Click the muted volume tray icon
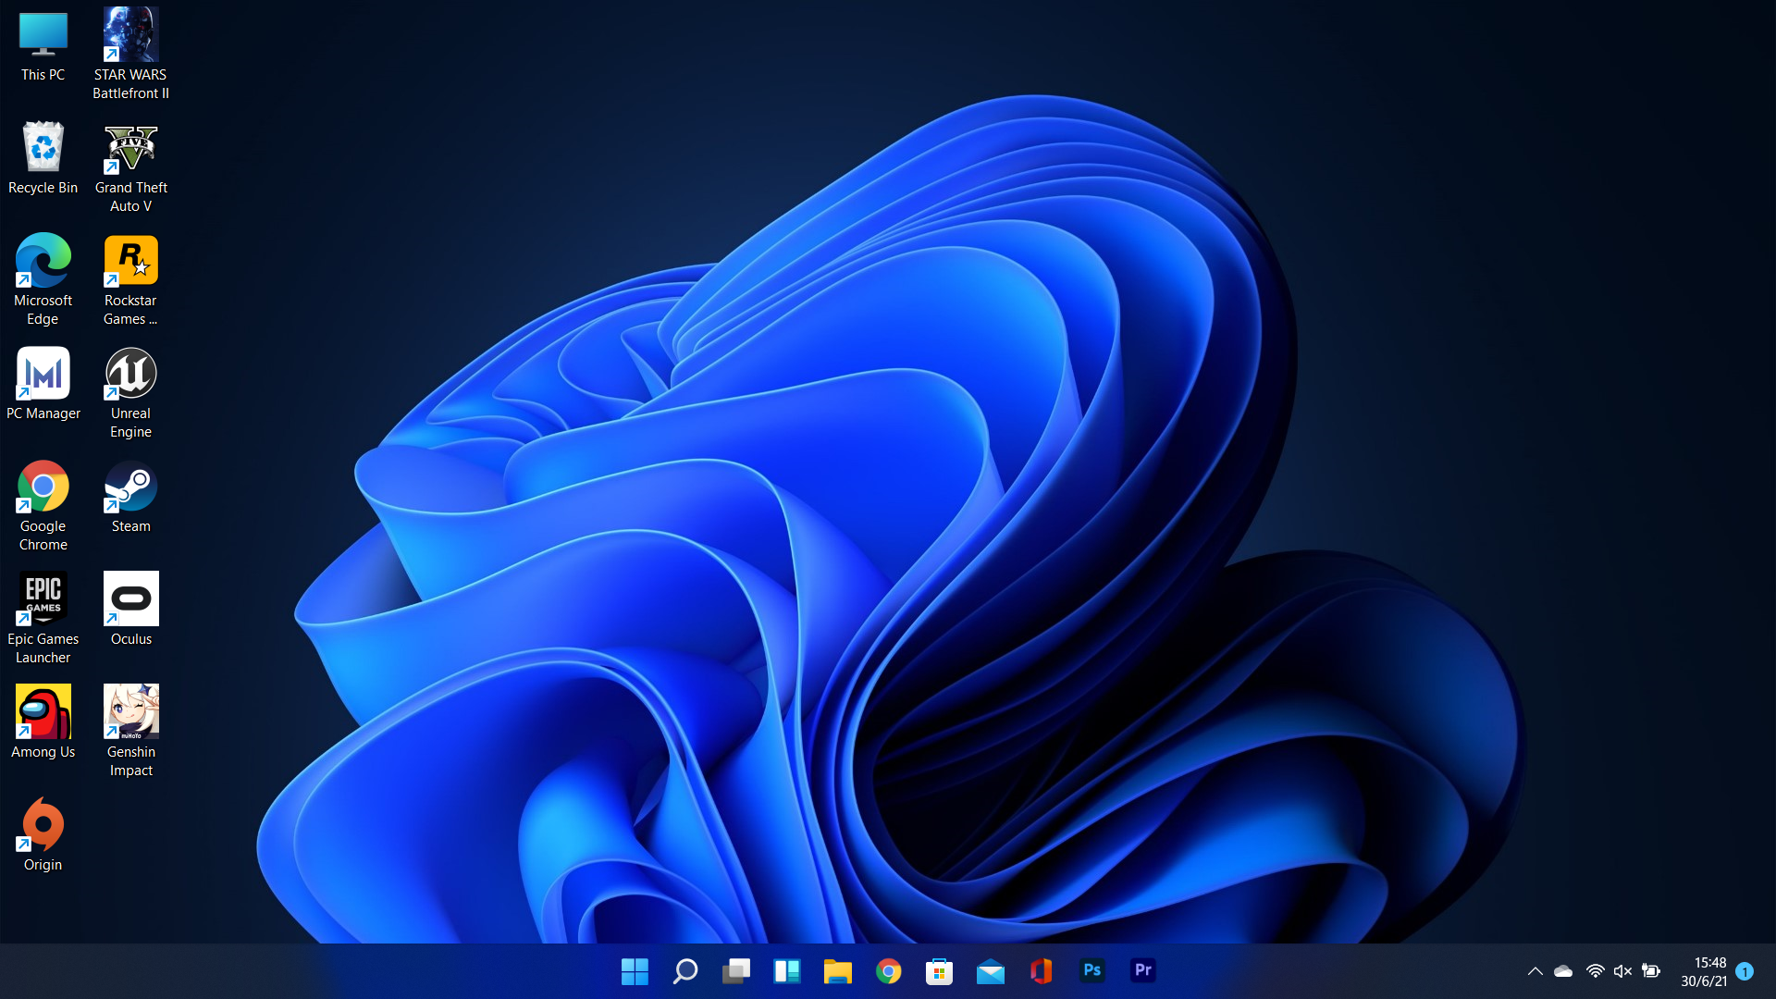The width and height of the screenshot is (1776, 999). [1622, 971]
